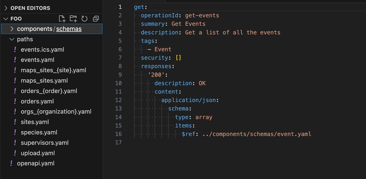366x179 pixels.
Task: Open openapi.yaml at the root
Action: pyautogui.click(x=36, y=163)
